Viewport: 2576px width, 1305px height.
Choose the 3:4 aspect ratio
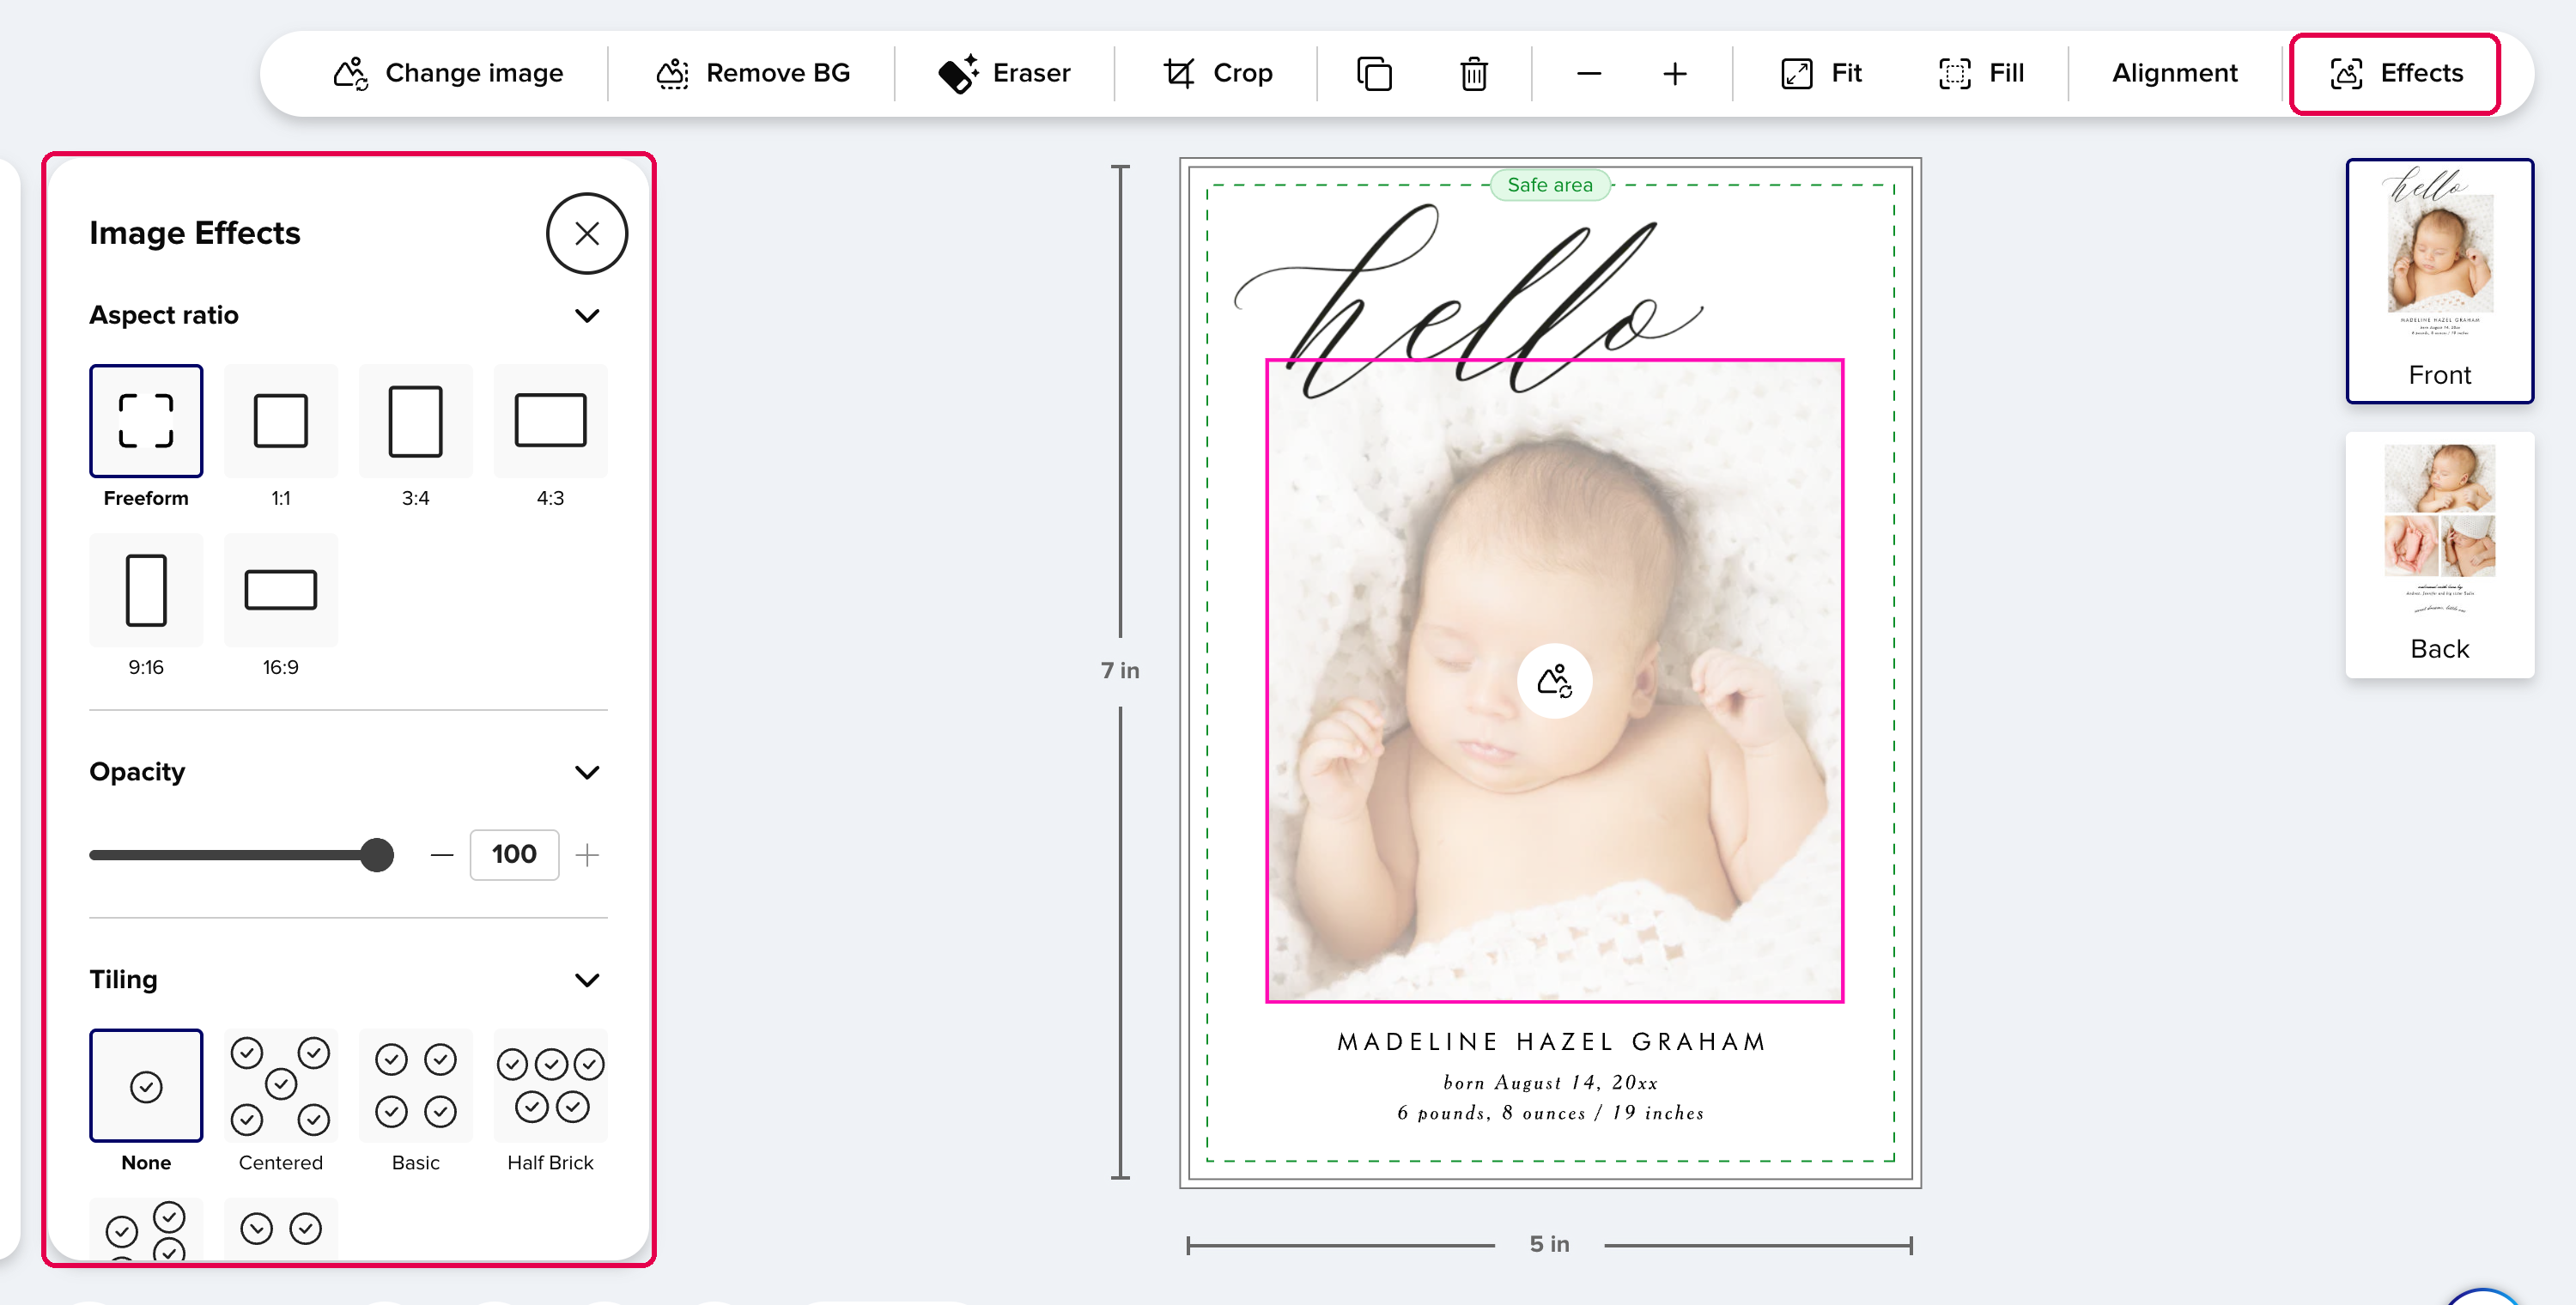tap(416, 420)
